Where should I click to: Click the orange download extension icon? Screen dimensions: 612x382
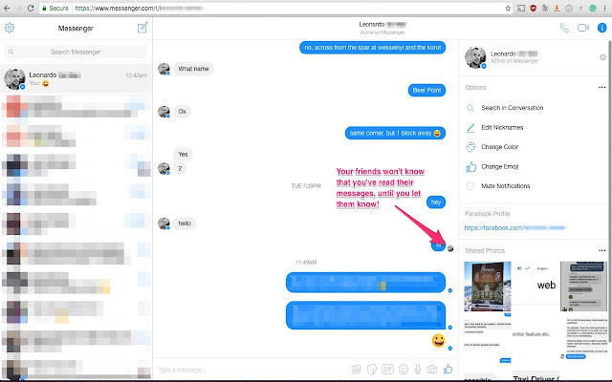(557, 9)
